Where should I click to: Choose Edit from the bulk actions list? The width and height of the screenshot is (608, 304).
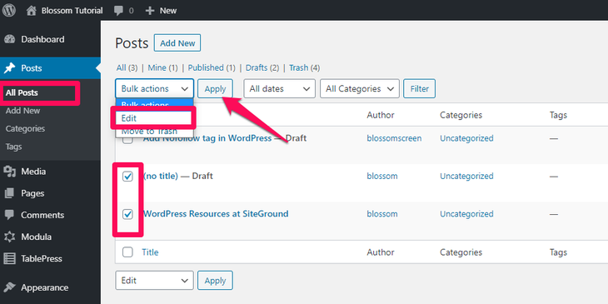click(154, 118)
